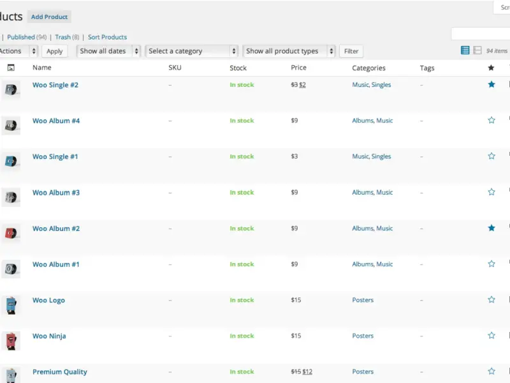Sort products by Name column
This screenshot has width=510, height=383.
click(x=42, y=68)
